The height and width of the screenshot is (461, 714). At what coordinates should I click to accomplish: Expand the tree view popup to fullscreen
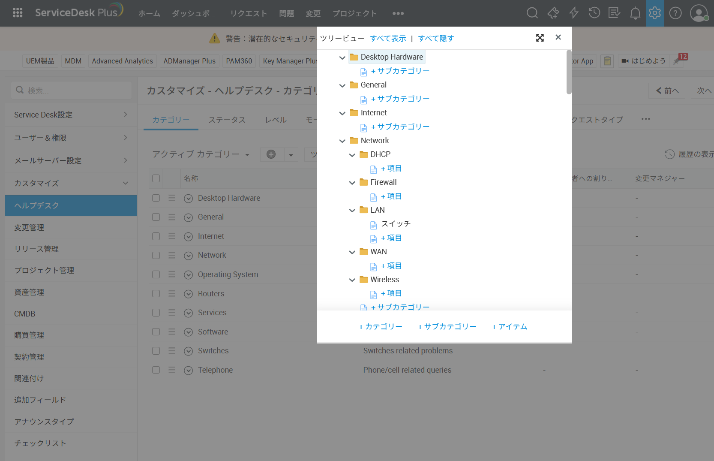click(540, 38)
